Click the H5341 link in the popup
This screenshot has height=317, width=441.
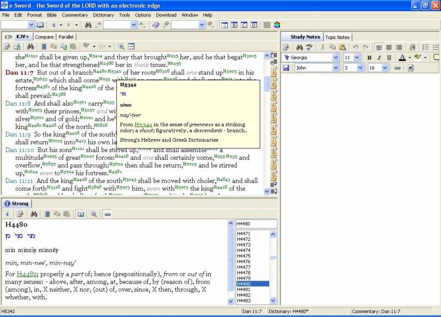144,125
